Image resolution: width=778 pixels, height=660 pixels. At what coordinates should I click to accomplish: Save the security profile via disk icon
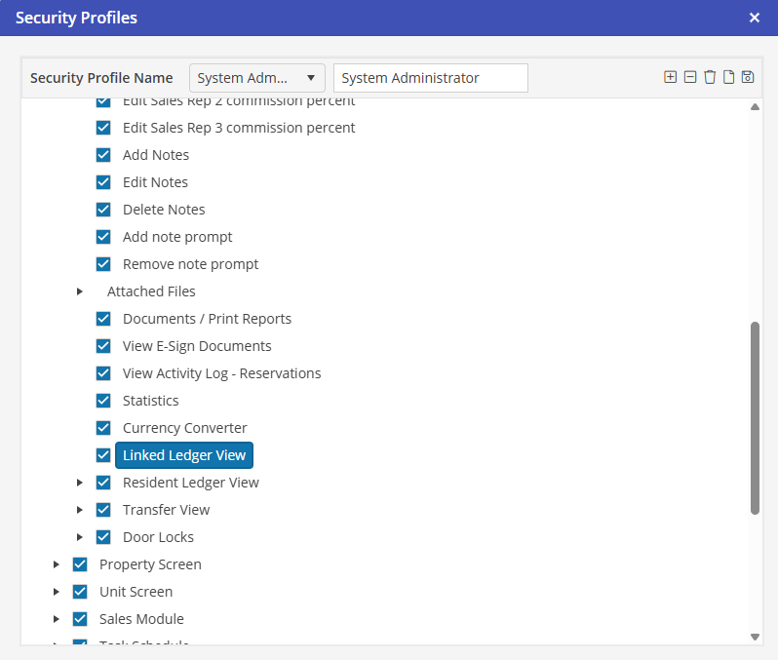click(x=748, y=77)
